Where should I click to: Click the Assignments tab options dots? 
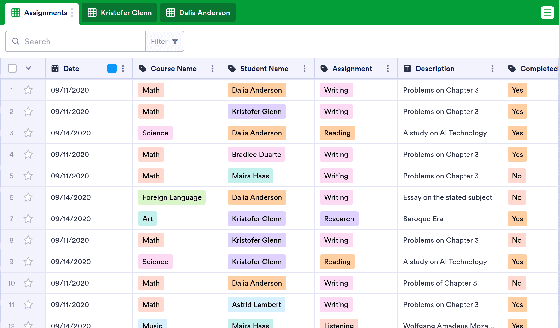[72, 13]
